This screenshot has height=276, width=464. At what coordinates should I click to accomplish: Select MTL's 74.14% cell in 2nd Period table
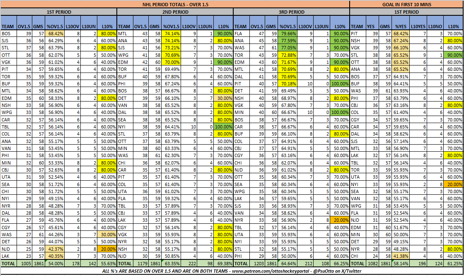(171, 34)
